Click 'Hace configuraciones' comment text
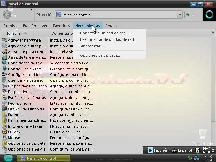The height and width of the screenshot is (162, 216). 70,120
